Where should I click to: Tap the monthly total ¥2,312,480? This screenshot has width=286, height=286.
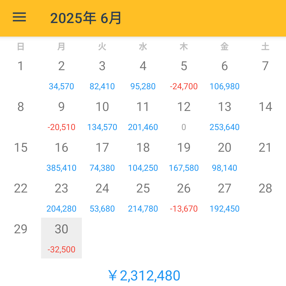(143, 275)
